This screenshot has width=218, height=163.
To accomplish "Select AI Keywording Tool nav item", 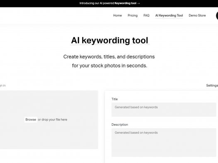I will click(169, 15).
